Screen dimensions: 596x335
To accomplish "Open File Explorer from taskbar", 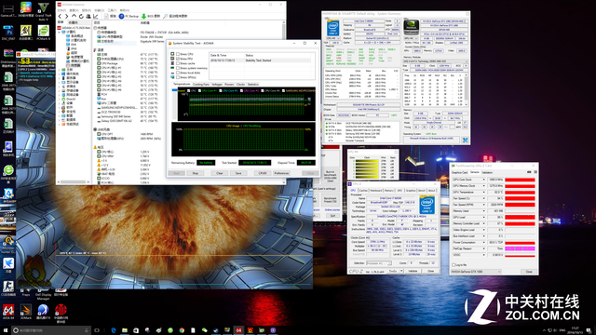I will pyautogui.click(x=124, y=330).
